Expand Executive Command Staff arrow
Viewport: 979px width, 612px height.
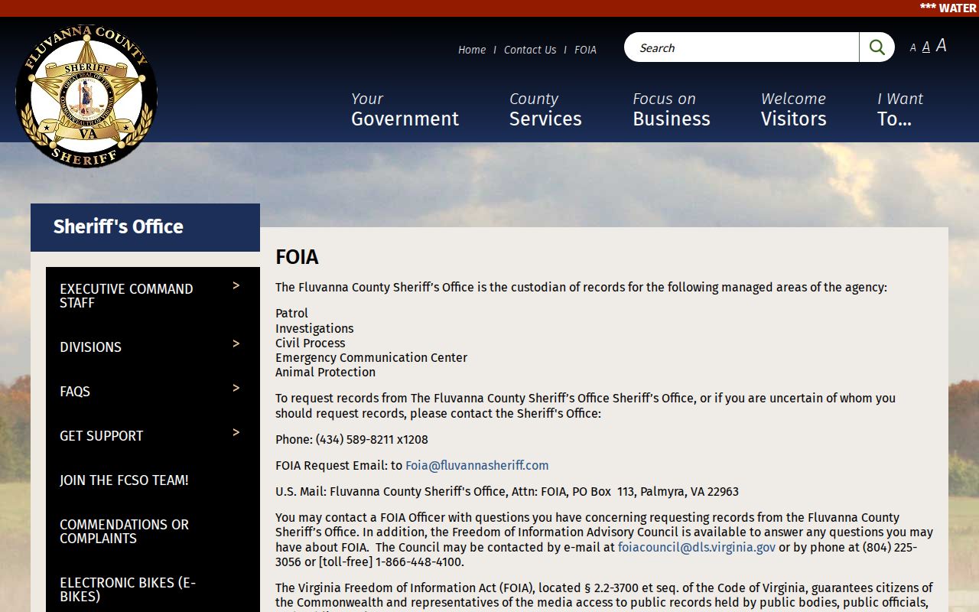236,285
